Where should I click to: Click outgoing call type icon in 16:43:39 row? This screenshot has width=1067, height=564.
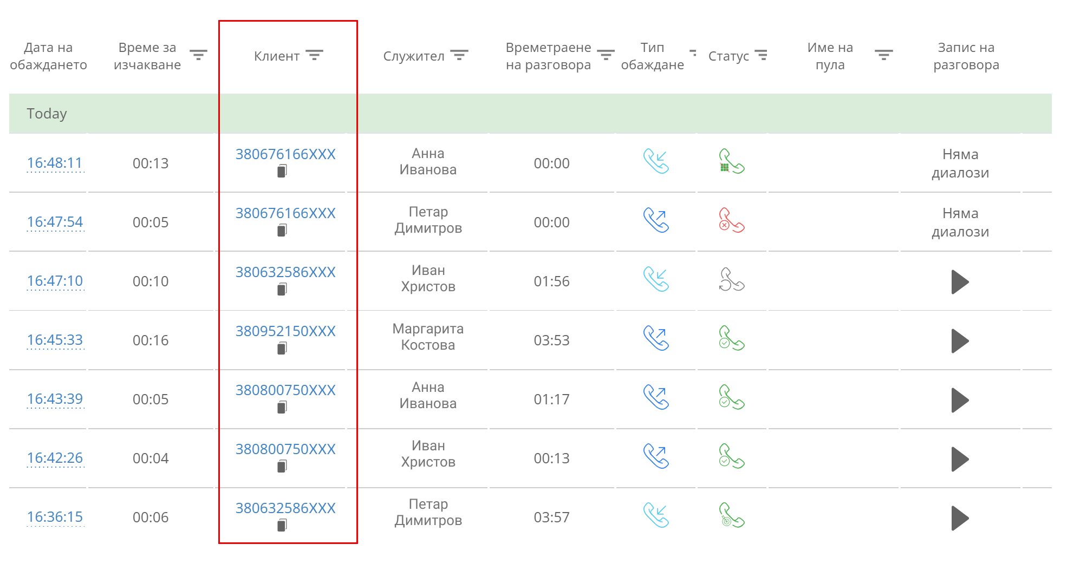pyautogui.click(x=656, y=397)
